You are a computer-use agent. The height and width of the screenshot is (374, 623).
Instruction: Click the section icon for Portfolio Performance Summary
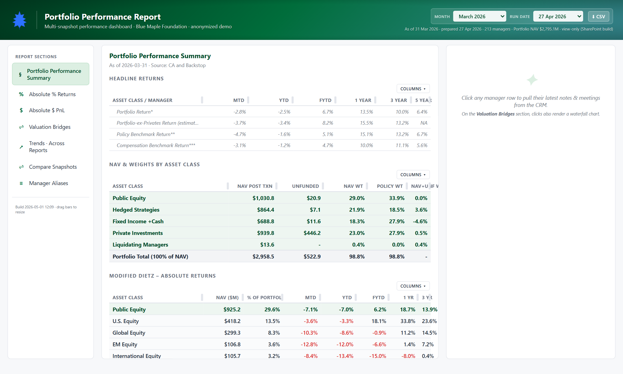tap(20, 75)
